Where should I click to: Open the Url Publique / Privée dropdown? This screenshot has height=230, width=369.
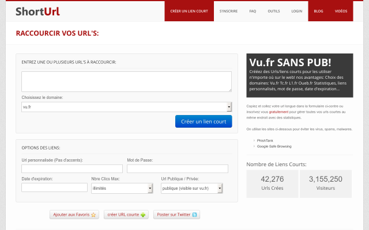[192, 188]
